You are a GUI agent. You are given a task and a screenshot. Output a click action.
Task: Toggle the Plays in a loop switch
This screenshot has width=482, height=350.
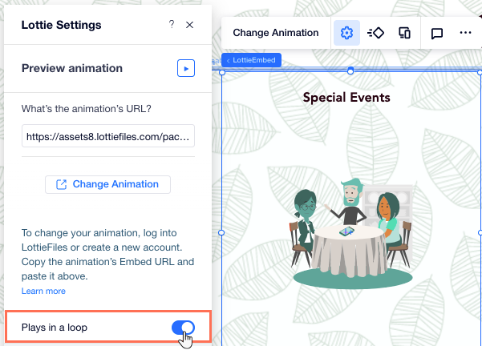[183, 328]
